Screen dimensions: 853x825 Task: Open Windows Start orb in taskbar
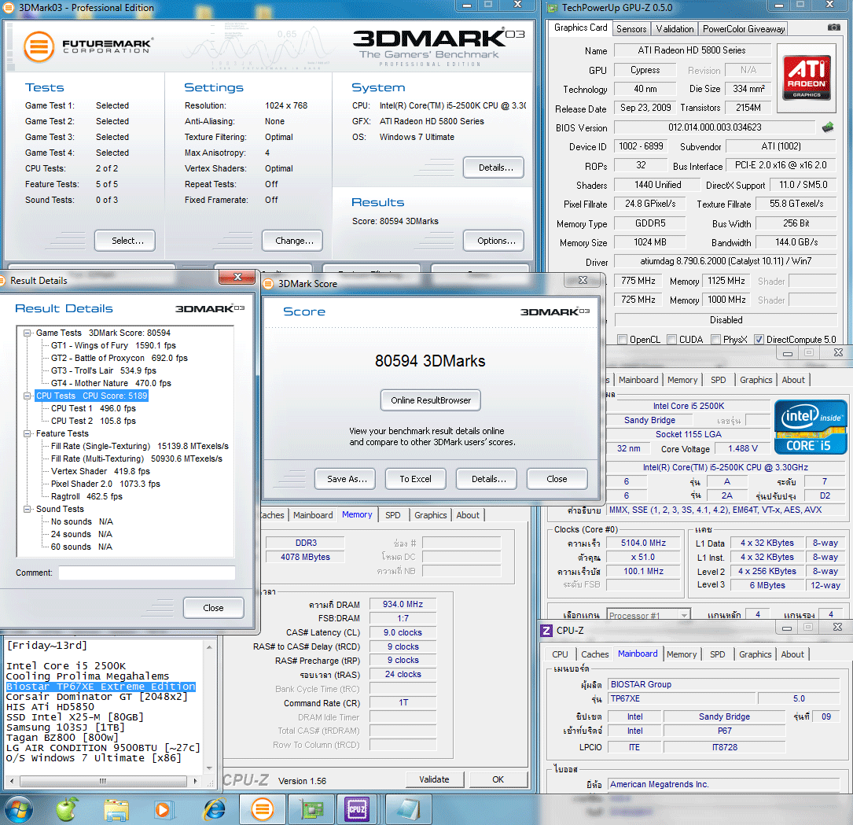coord(18,810)
